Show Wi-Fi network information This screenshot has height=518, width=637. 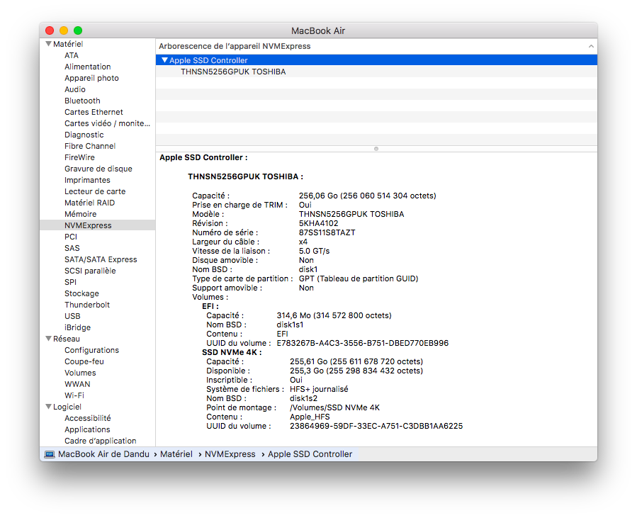click(74, 396)
